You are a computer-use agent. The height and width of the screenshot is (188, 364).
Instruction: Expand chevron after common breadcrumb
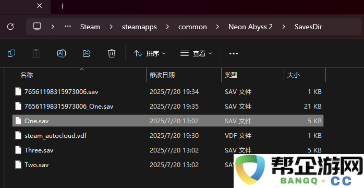click(217, 27)
